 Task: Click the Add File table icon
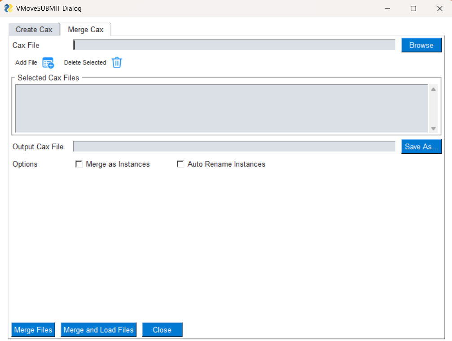48,63
